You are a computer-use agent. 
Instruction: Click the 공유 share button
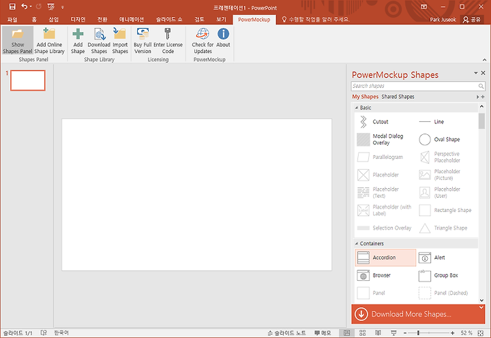472,19
